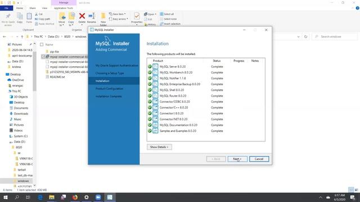Select README.txt in the file list
This screenshot has width=360, height=202.
coord(57,77)
